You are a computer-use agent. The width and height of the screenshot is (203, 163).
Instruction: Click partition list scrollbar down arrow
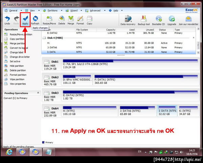tap(198, 52)
